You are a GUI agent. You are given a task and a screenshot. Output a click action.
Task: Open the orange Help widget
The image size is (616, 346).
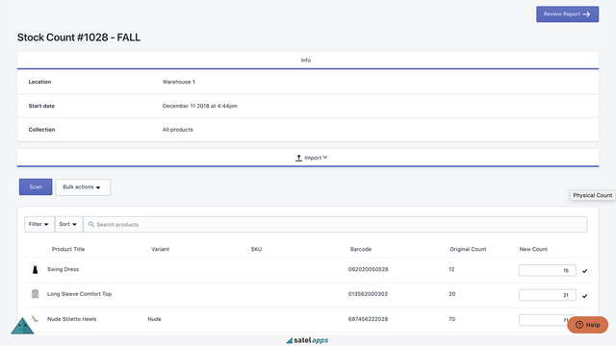point(588,325)
